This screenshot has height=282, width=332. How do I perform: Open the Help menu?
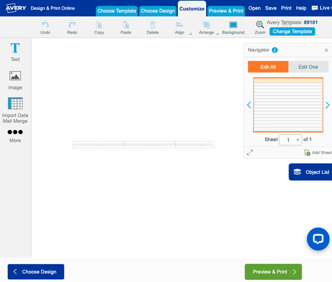pyautogui.click(x=301, y=8)
